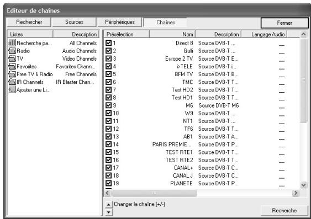
Task: Uncheck the M6 channel checkbox
Action: pyautogui.click(x=108, y=105)
